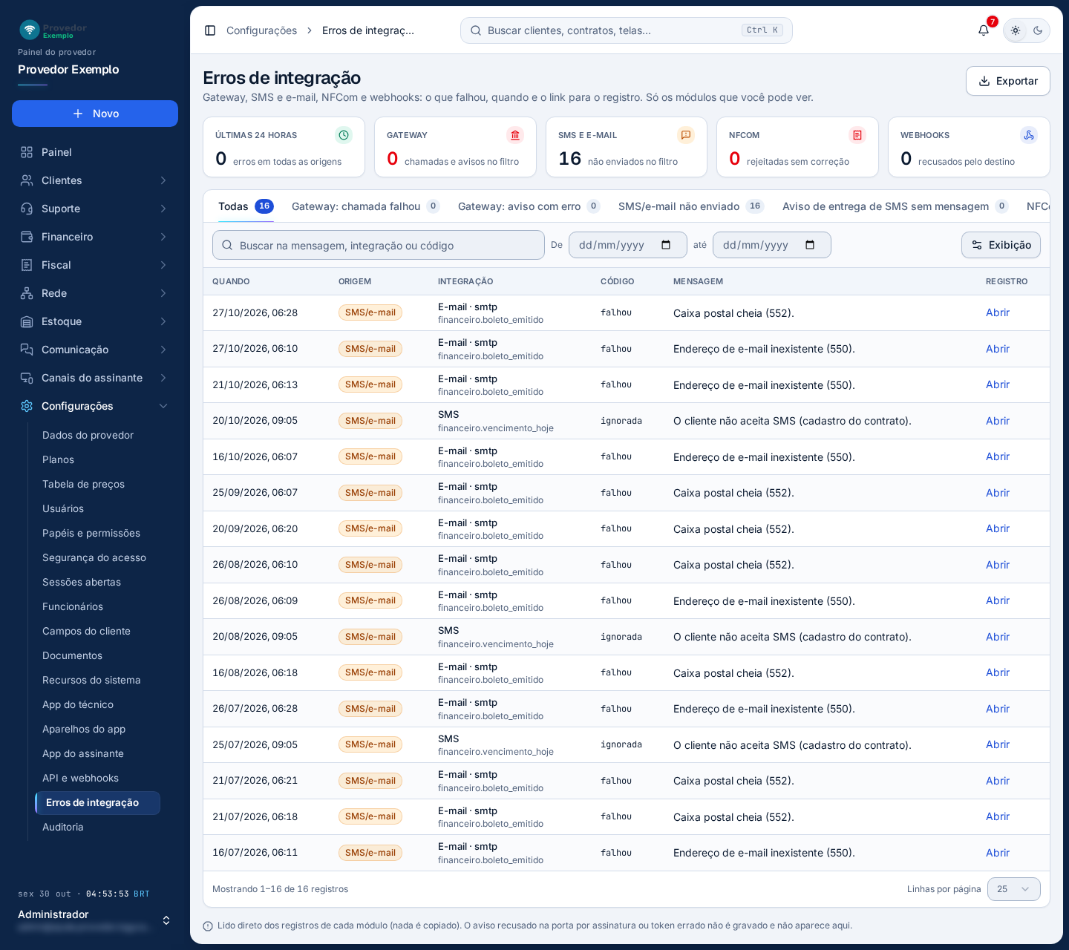Click the Painel dashboard icon
The width and height of the screenshot is (1069, 950).
[27, 152]
